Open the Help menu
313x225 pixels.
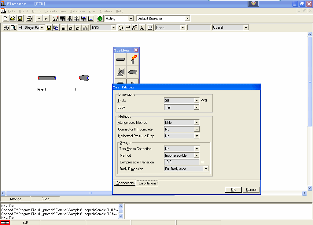[120, 11]
